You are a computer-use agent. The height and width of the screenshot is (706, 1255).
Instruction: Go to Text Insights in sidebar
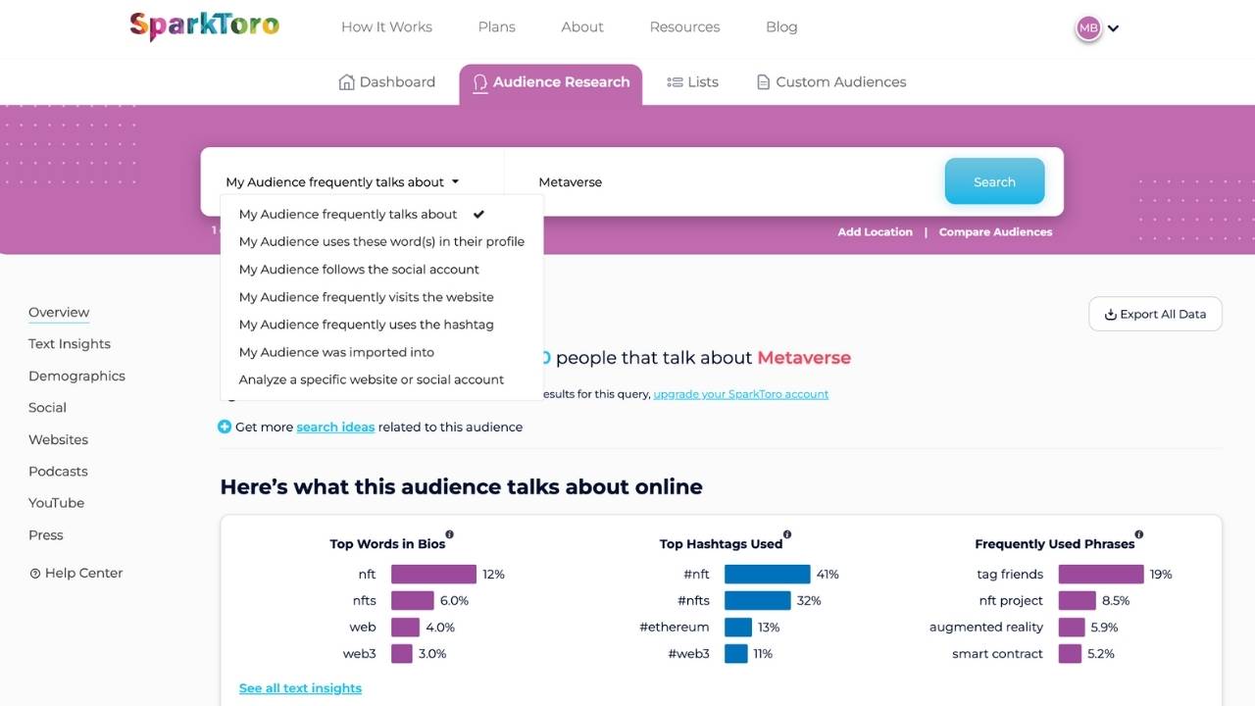(70, 344)
